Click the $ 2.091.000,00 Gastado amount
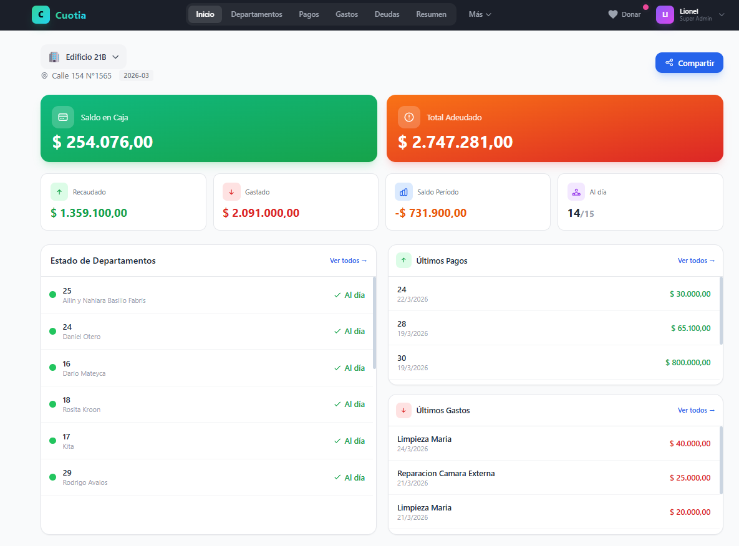Viewport: 739px width, 546px height. [x=261, y=213]
